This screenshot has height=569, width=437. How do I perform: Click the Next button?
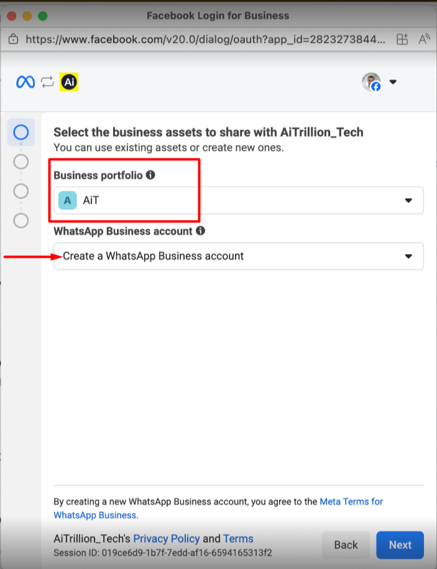click(400, 545)
